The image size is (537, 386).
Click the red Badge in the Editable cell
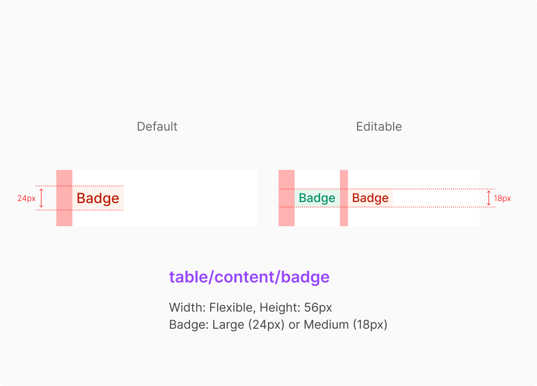tap(371, 198)
